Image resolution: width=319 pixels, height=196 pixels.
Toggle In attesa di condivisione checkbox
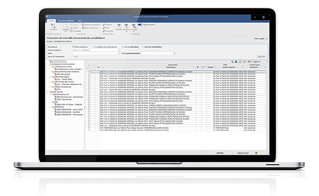point(94,47)
